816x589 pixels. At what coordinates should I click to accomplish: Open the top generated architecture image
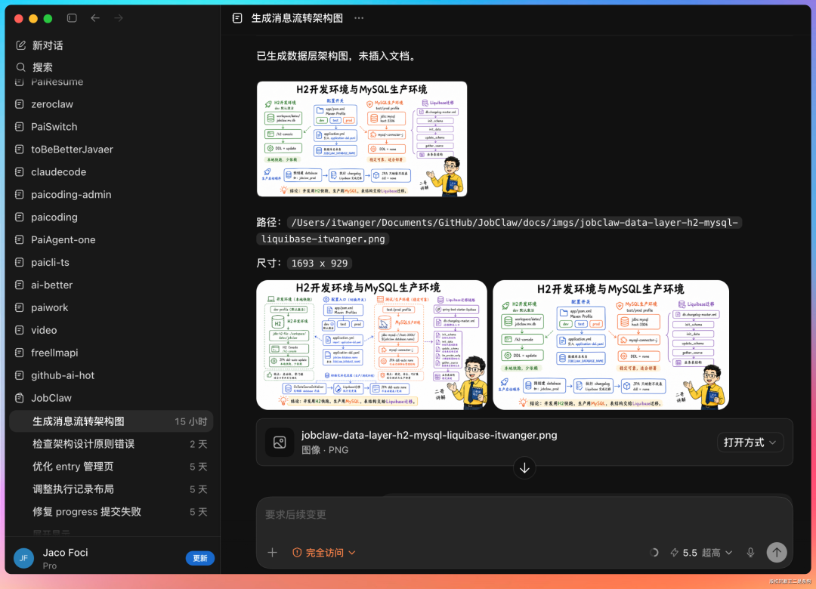[362, 139]
